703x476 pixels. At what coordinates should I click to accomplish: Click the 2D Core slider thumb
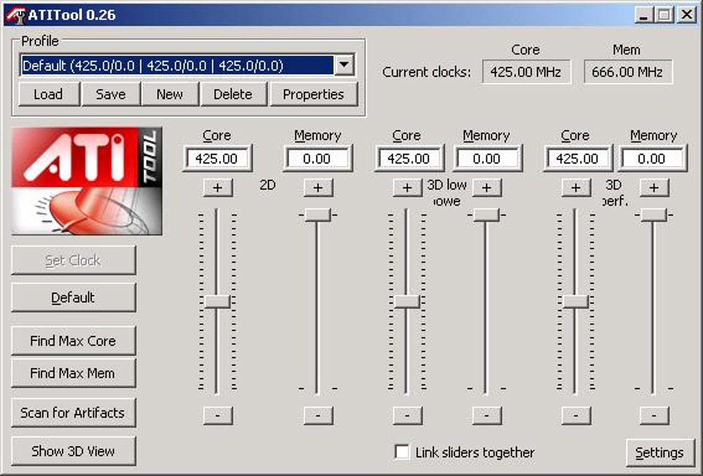[217, 301]
